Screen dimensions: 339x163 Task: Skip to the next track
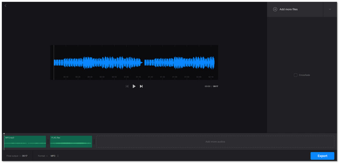(141, 86)
